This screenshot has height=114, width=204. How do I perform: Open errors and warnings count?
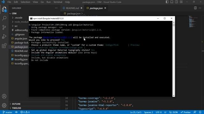(x=25, y=112)
